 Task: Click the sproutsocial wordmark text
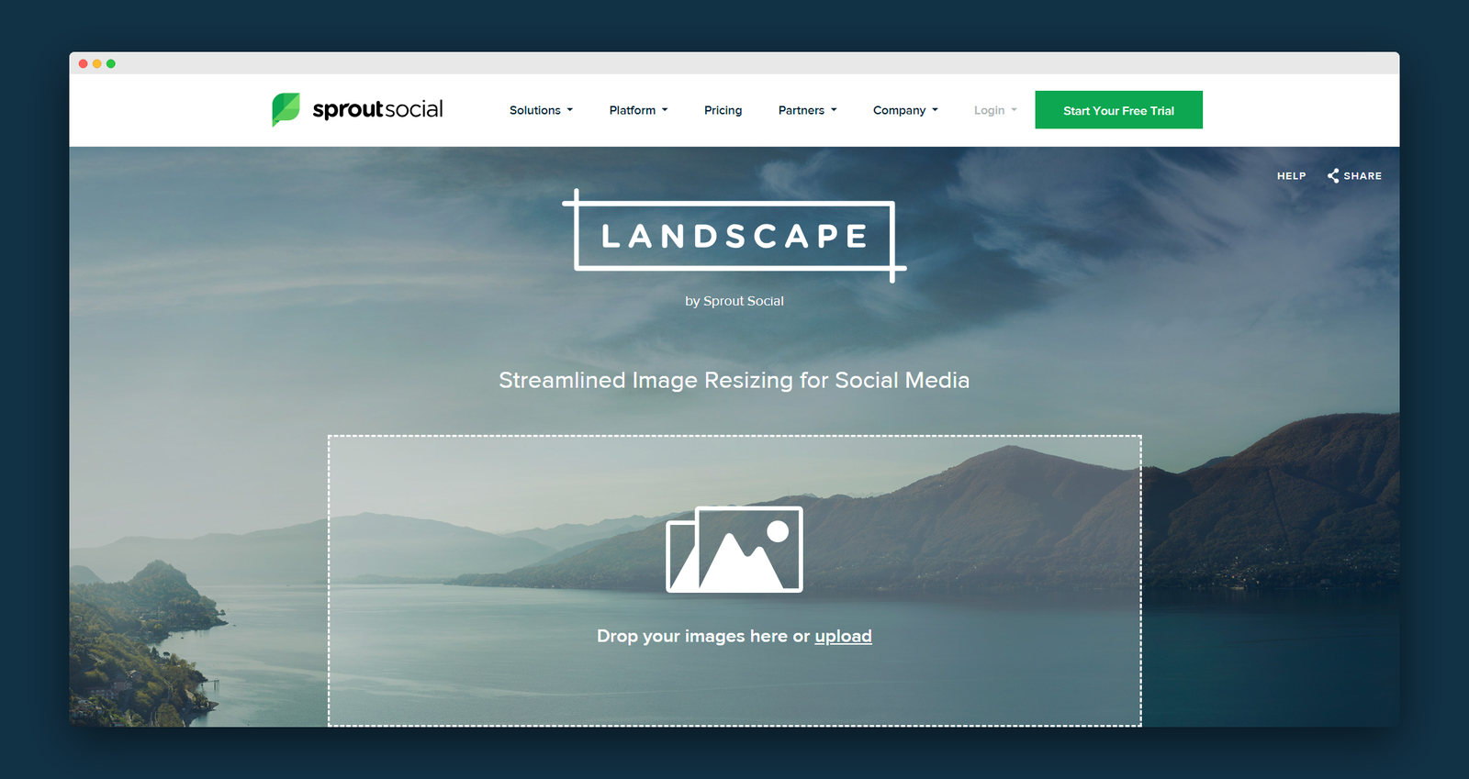click(377, 110)
